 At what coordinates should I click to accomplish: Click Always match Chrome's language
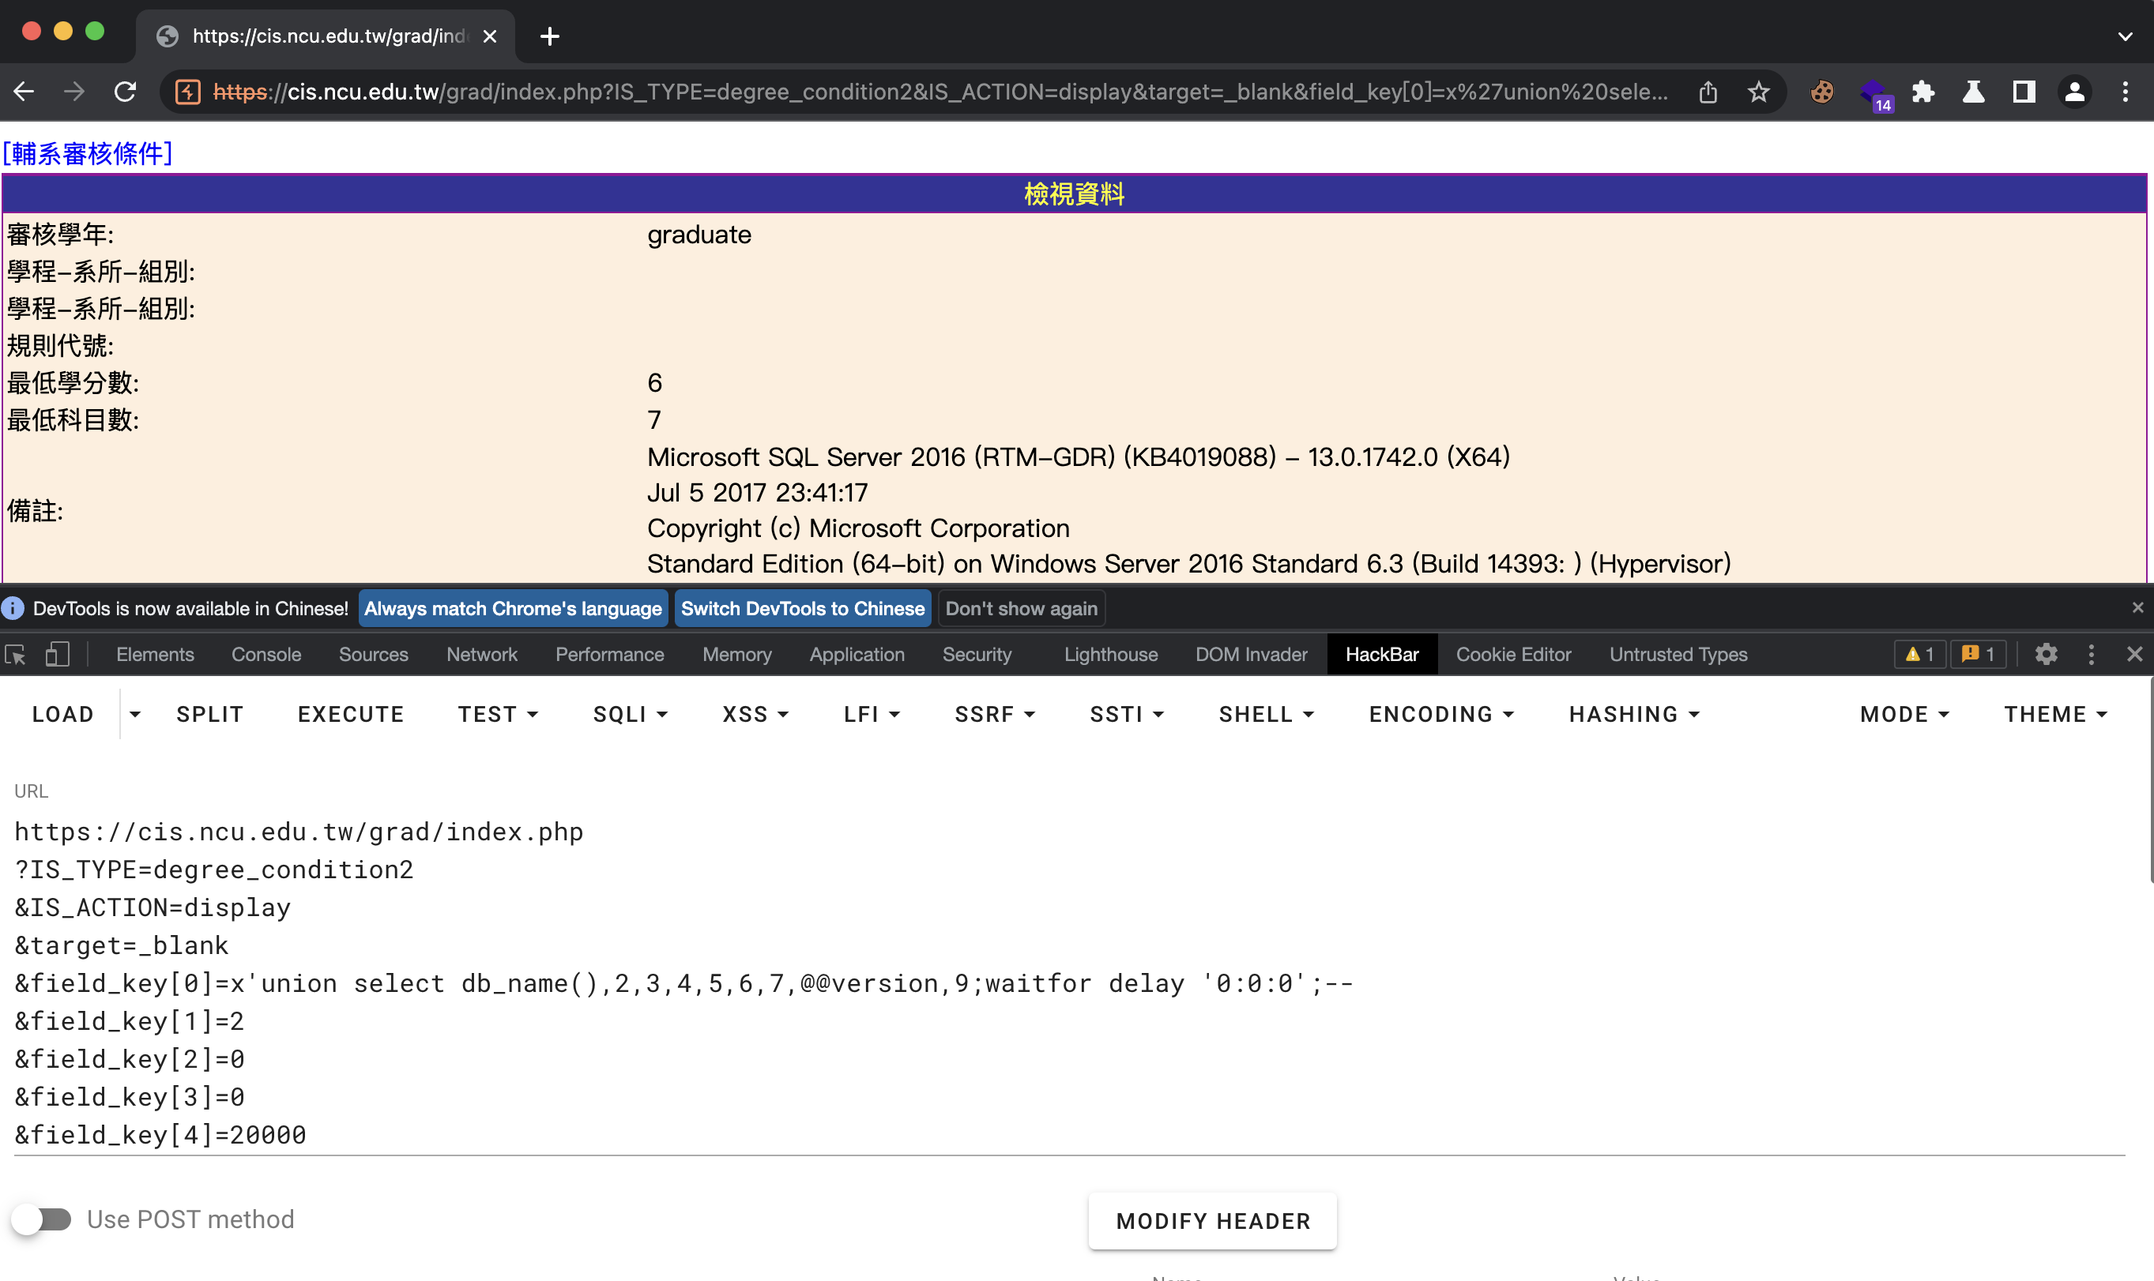(x=513, y=609)
